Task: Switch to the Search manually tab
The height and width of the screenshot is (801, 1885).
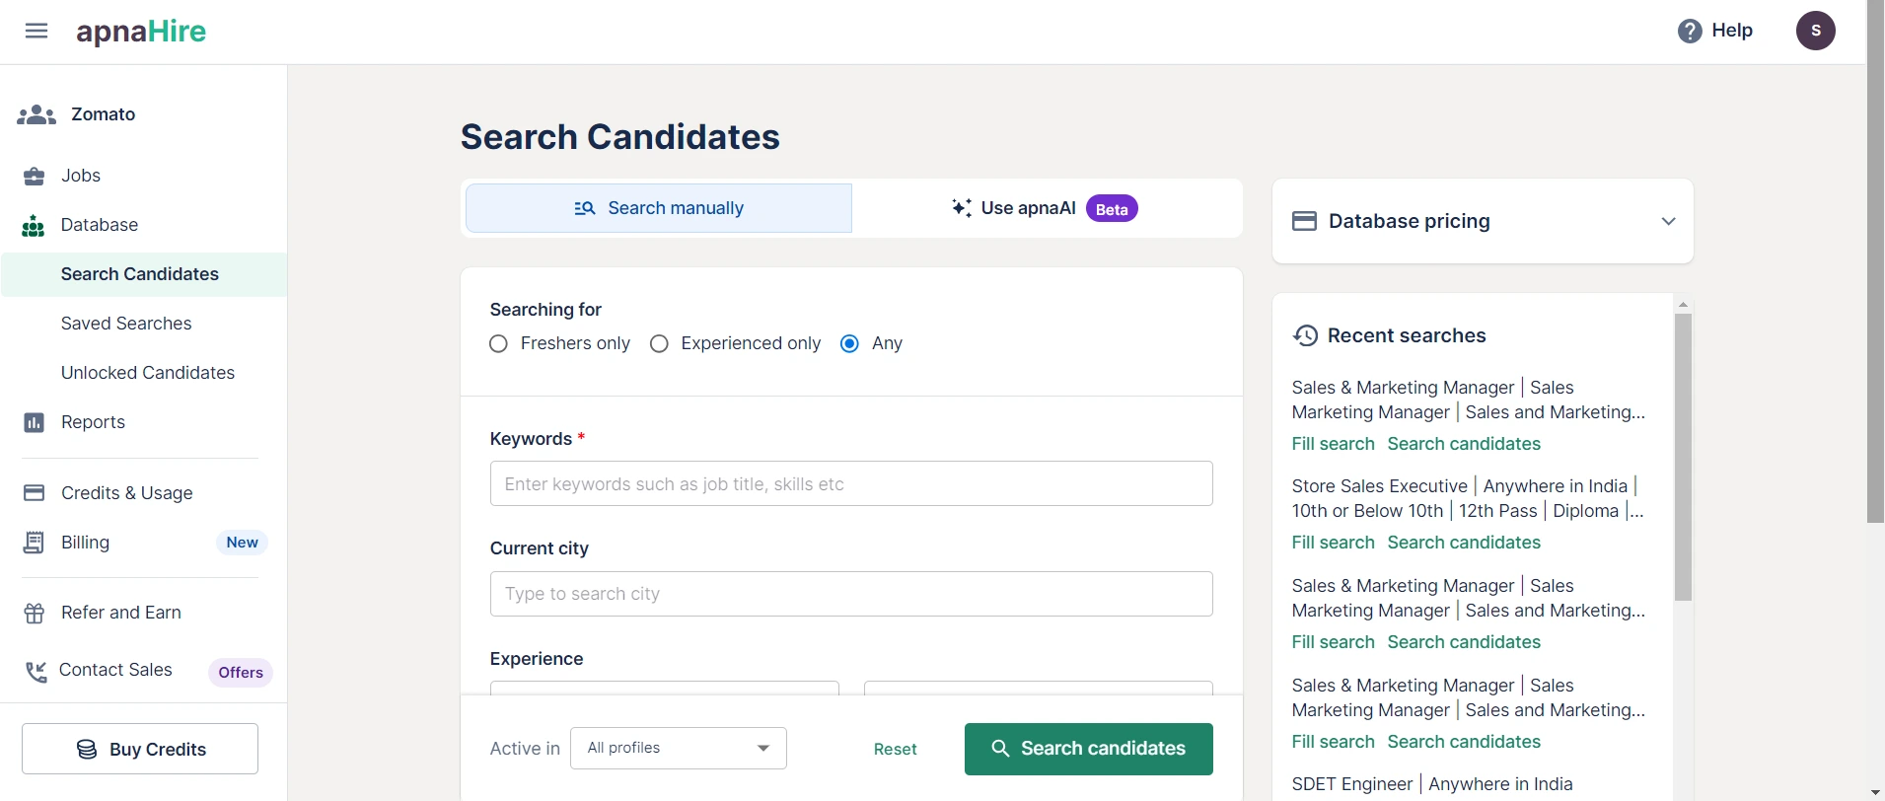Action: click(x=659, y=208)
